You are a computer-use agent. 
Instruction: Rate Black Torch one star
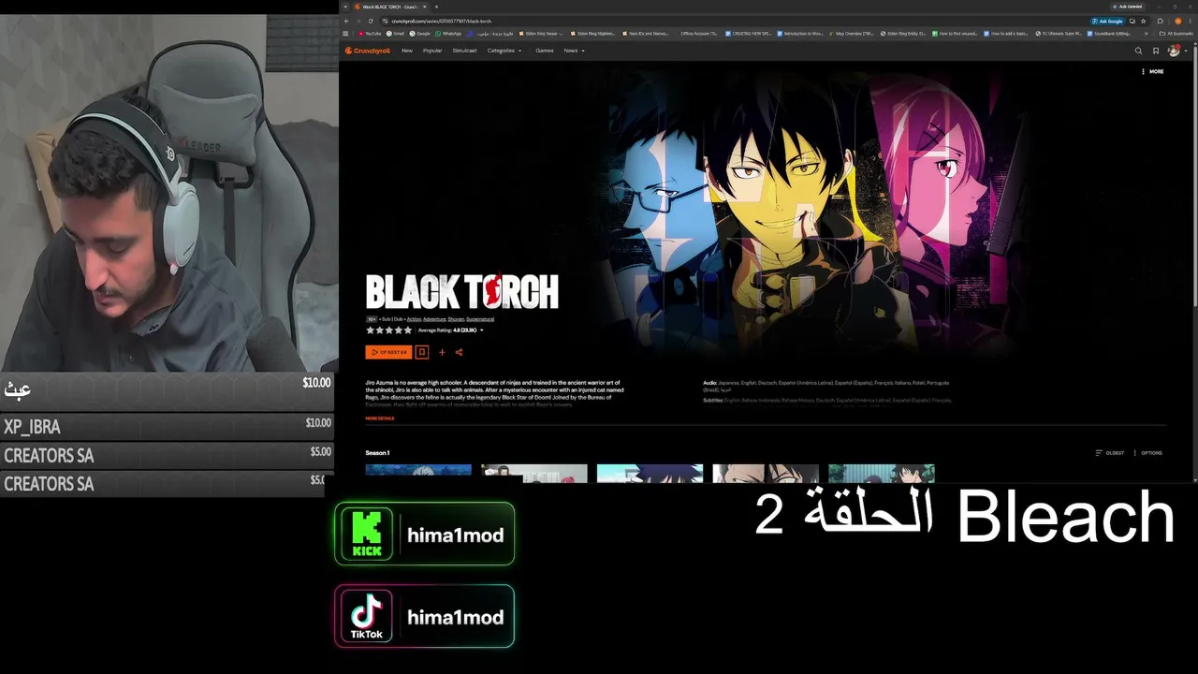pos(370,330)
